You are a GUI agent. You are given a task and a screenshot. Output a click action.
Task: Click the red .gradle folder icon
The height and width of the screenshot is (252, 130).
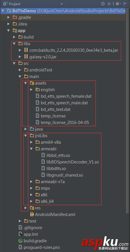point(15,17)
